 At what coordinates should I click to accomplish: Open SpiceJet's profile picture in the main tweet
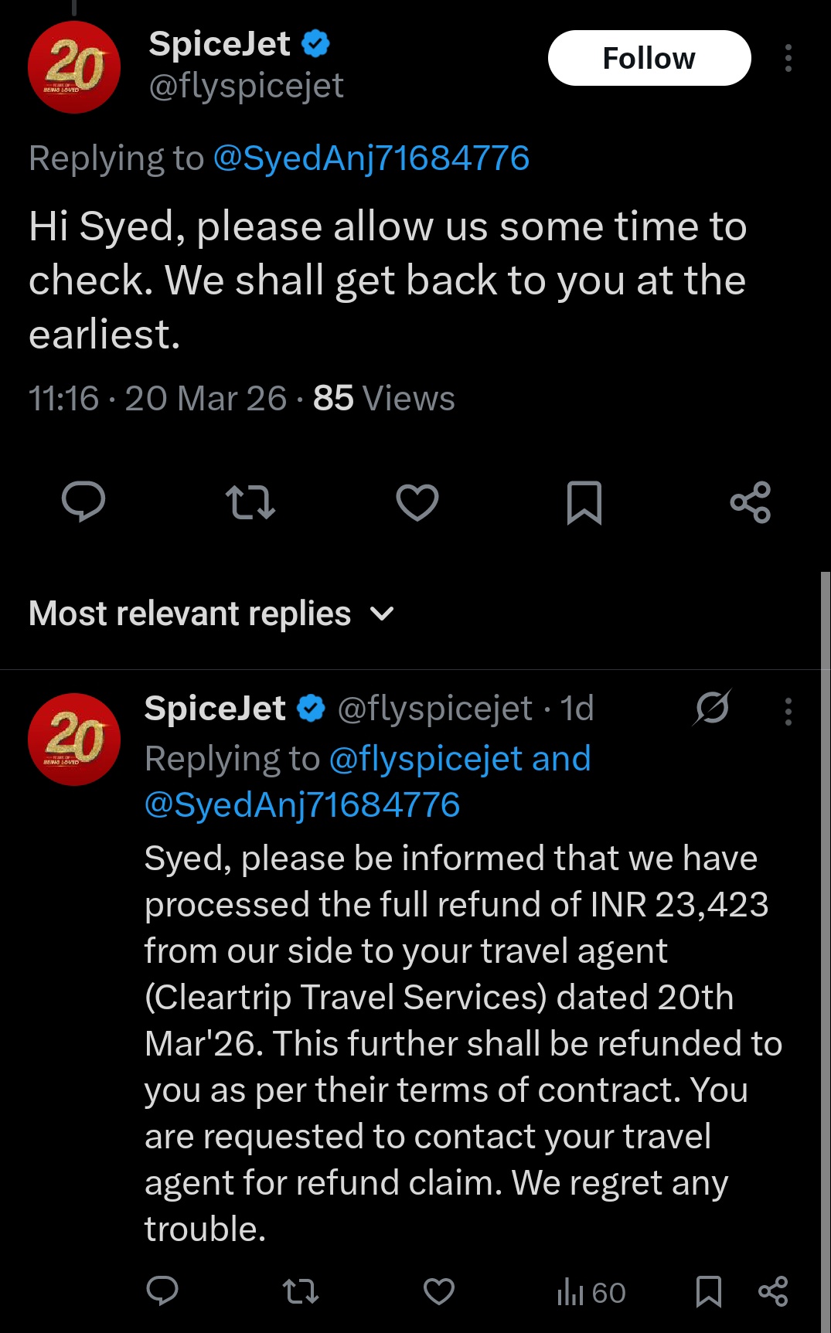tap(74, 67)
